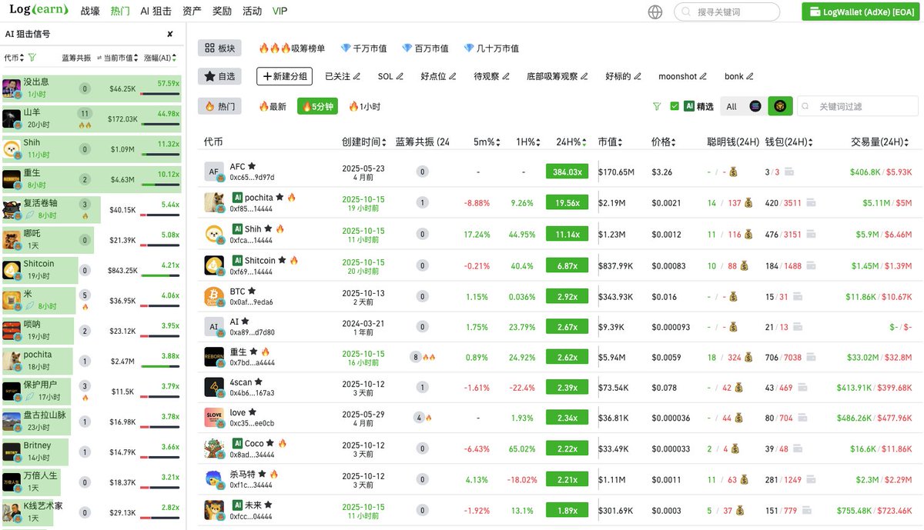Open the 活动 nav tab
Viewport: 924px width, 530px height.
[252, 12]
